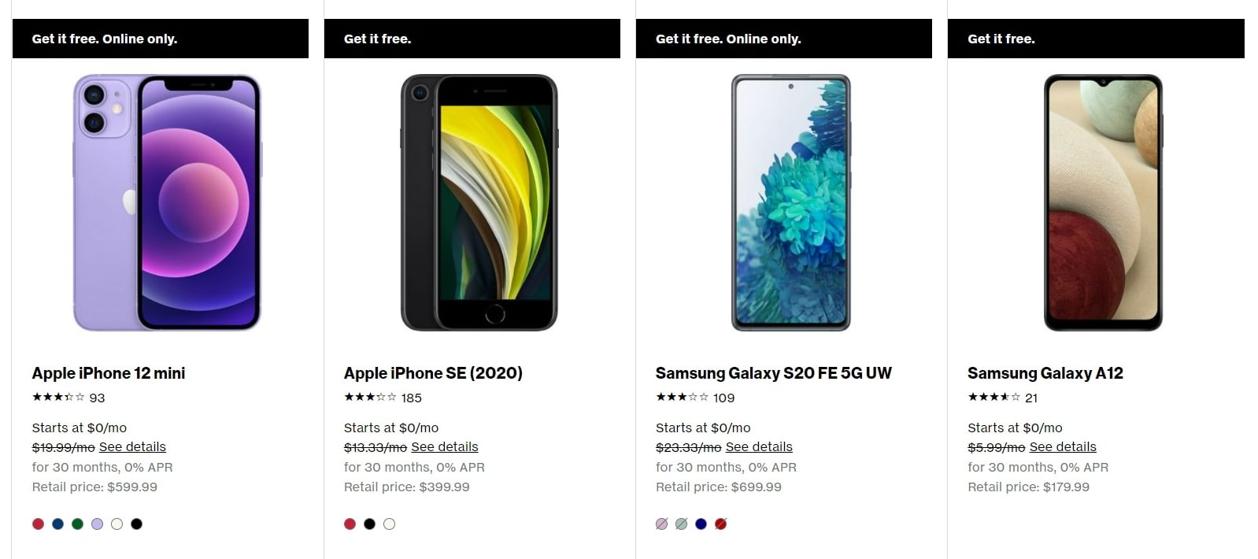
Task: Open See details for the Galaxy S20 FE
Action: point(759,446)
